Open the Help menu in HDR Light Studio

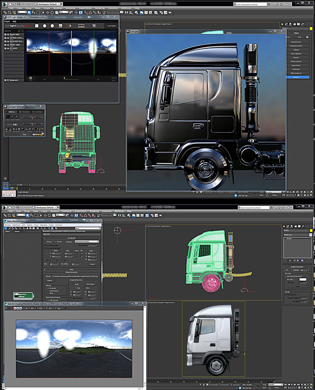[14, 21]
